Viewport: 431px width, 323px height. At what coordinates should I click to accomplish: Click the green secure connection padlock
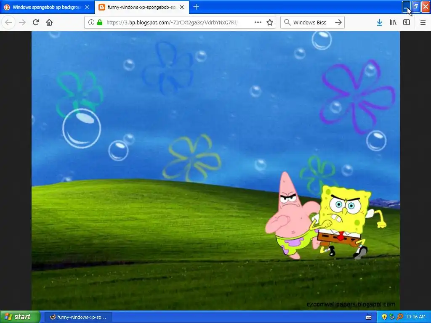[100, 23]
